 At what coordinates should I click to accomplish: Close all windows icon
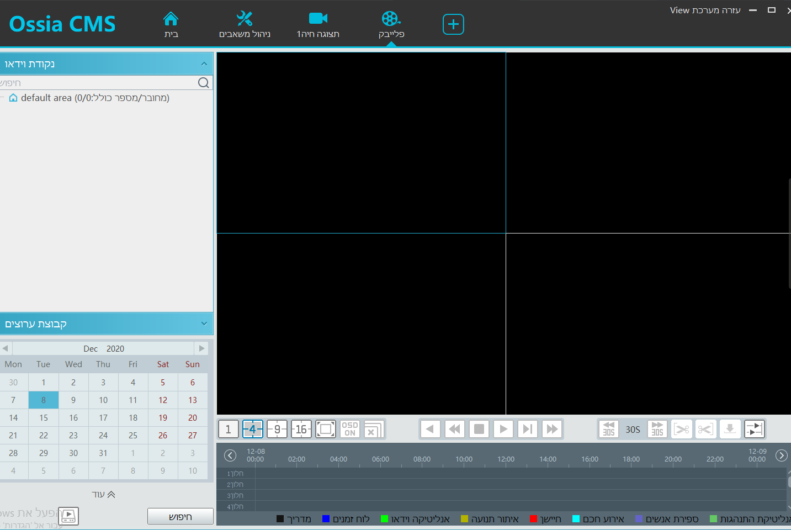click(374, 429)
